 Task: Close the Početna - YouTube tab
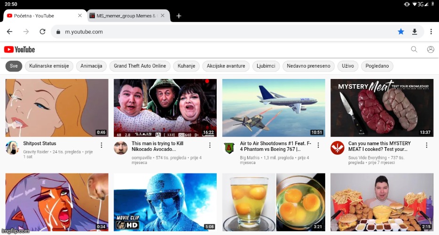80,16
